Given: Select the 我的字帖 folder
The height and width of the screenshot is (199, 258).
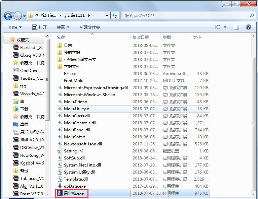Looking at the screenshot, I should [72, 53].
